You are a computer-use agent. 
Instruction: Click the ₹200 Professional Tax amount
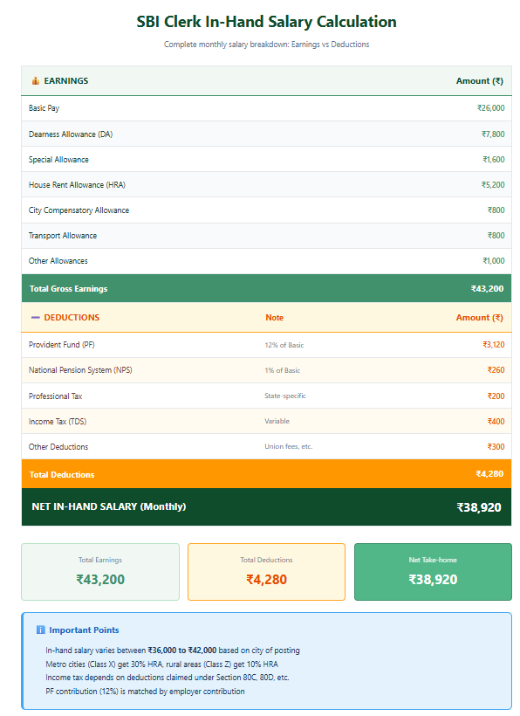(x=496, y=396)
